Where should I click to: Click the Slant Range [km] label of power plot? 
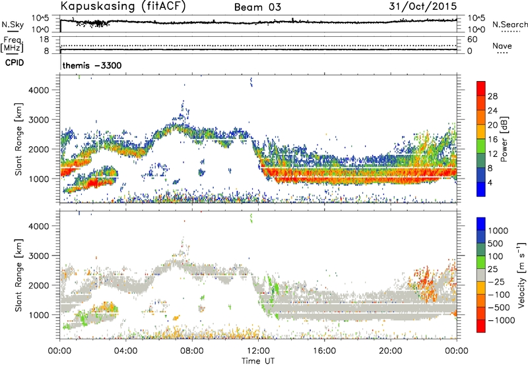(18, 139)
